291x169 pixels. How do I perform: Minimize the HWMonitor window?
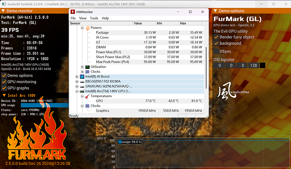pos(178,12)
